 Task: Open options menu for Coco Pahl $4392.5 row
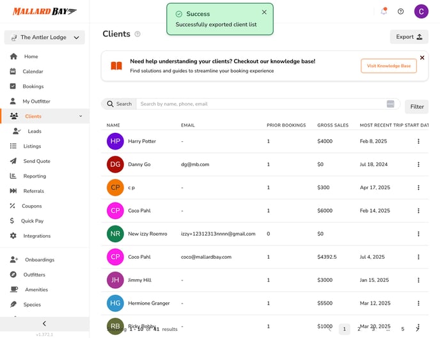pos(418,257)
